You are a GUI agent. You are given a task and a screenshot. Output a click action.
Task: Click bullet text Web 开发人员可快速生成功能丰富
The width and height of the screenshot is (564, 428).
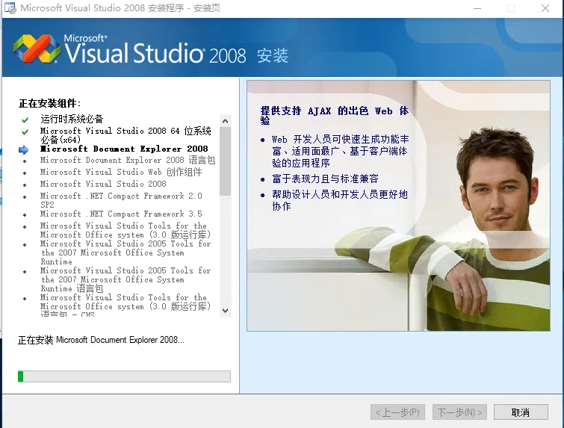point(341,151)
